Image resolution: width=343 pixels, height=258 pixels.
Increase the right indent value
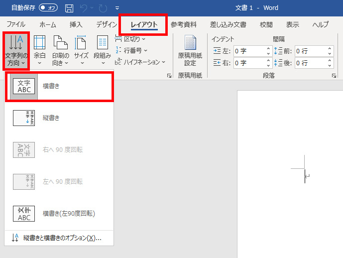pos(269,61)
